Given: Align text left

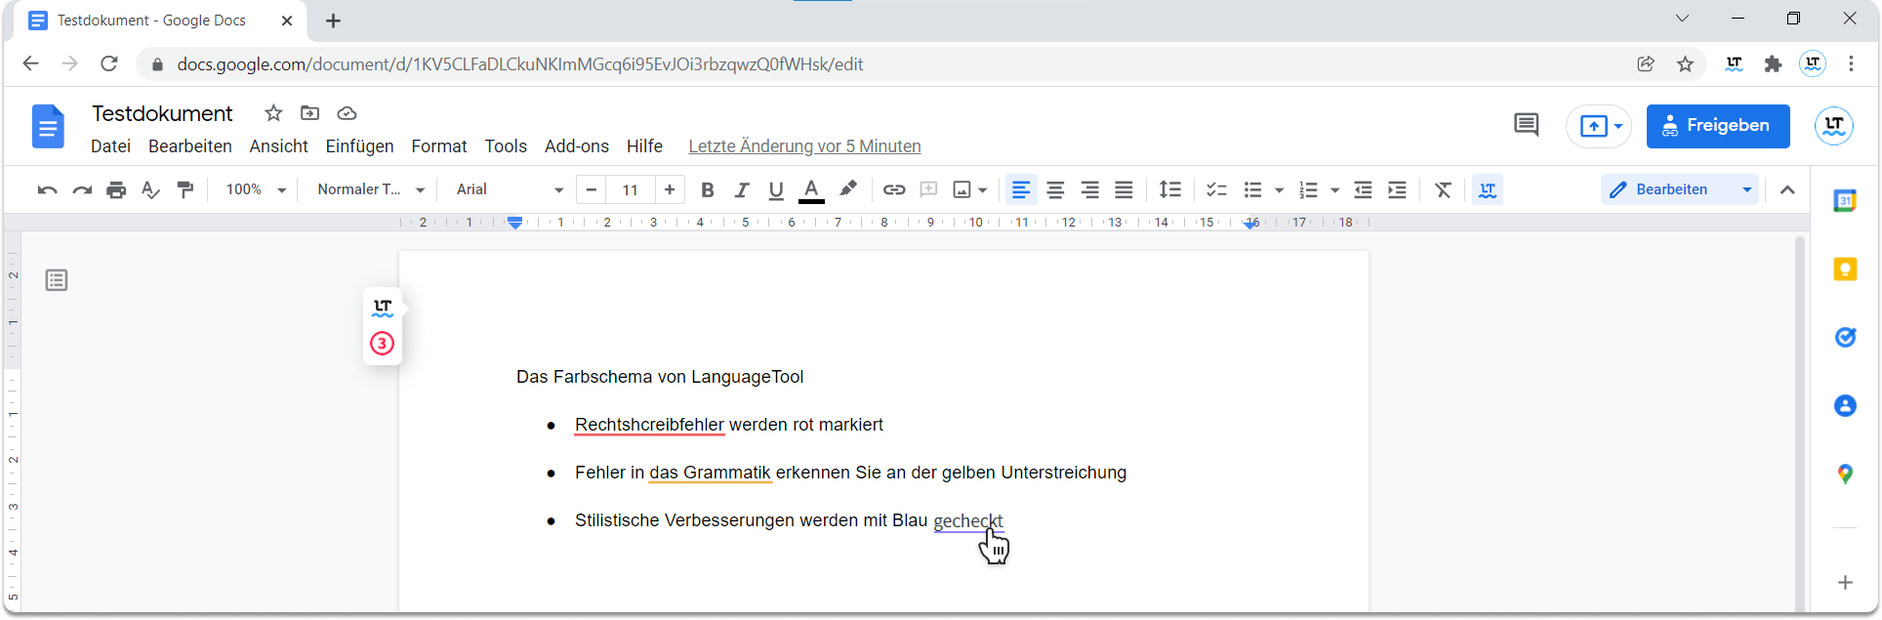Looking at the screenshot, I should tap(1021, 189).
